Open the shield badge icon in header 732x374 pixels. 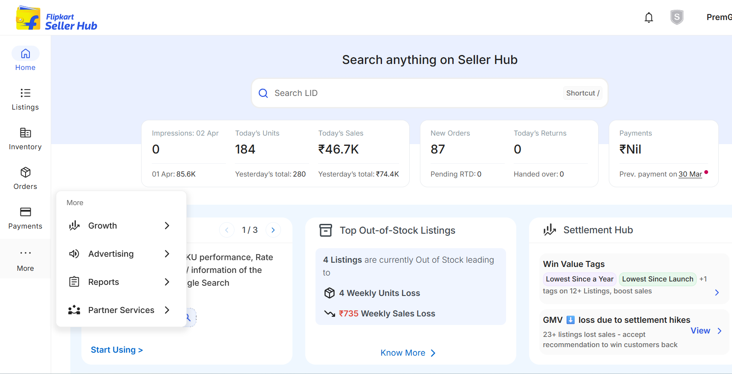click(x=677, y=17)
